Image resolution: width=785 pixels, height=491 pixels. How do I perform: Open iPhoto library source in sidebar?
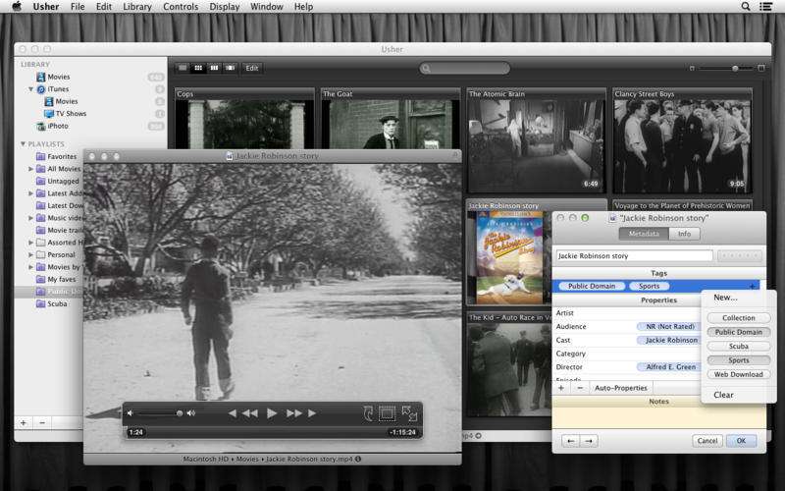58,126
